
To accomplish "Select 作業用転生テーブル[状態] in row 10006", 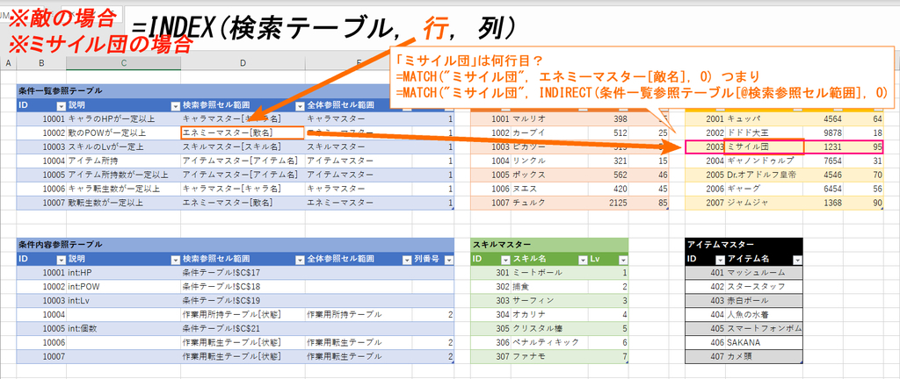I will pyautogui.click(x=243, y=342).
